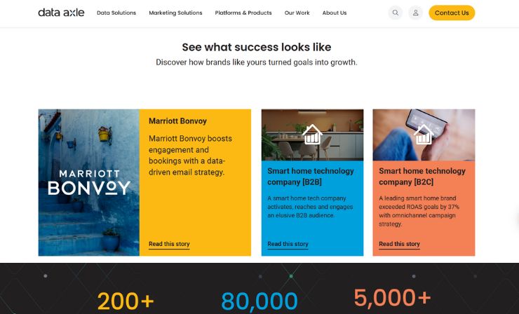Click the Contact Us button
519x314 pixels.
pyautogui.click(x=452, y=13)
